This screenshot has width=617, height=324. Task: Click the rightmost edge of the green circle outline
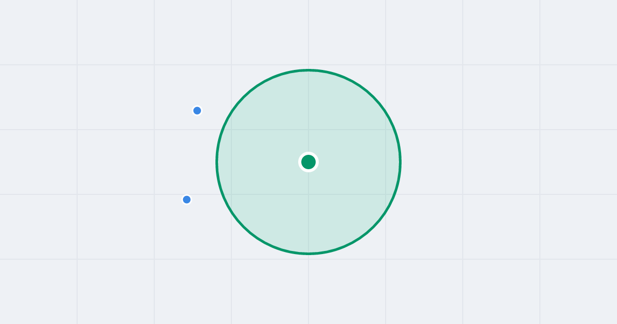(x=401, y=162)
